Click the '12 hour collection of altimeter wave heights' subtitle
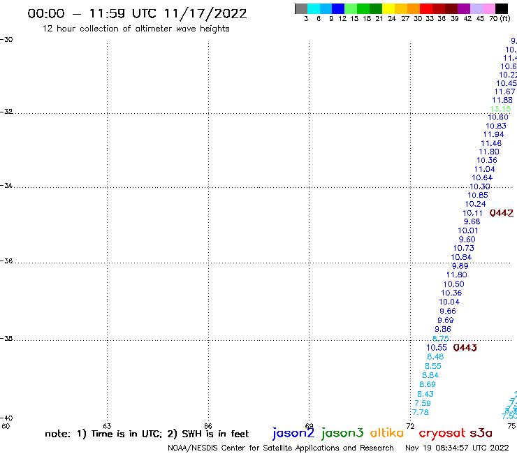This screenshot has height=454, width=517. tap(136, 29)
